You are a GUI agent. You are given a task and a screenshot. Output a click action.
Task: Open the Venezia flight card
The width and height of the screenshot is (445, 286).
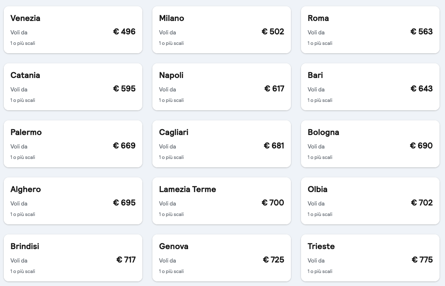pos(73,30)
